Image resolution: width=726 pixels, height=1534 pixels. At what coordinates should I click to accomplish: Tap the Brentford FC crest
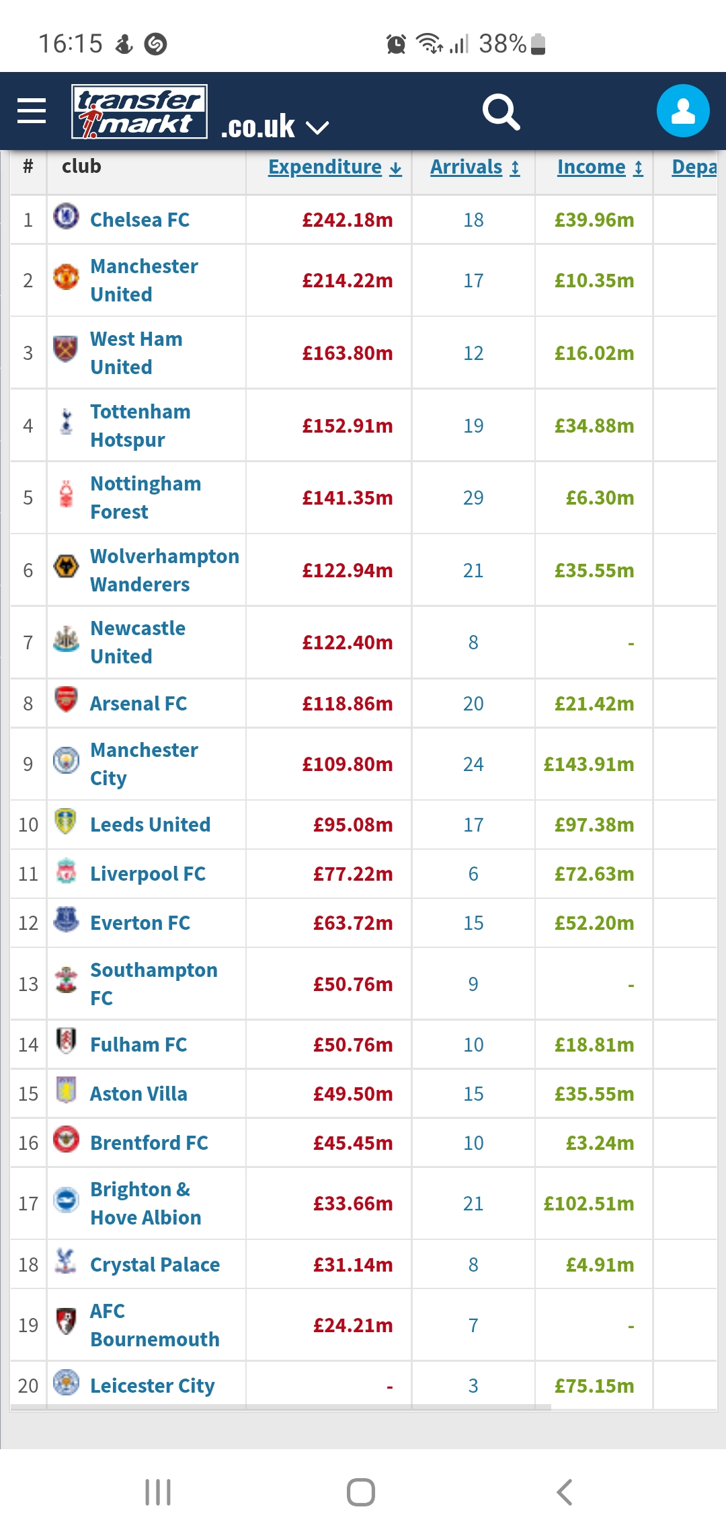coord(66,1140)
